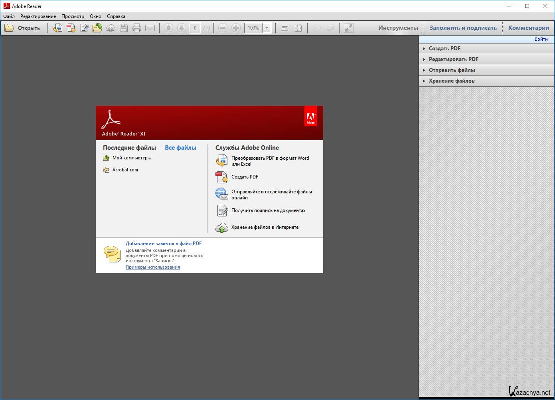Open the Окно menu
This screenshot has height=400, width=555.
[x=95, y=16]
